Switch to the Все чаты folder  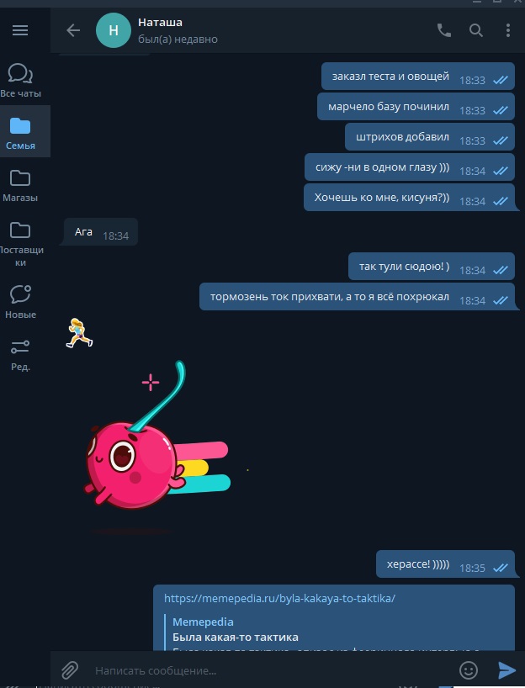pyautogui.click(x=20, y=80)
